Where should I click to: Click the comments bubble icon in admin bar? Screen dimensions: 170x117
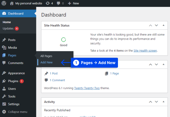click(58, 3)
